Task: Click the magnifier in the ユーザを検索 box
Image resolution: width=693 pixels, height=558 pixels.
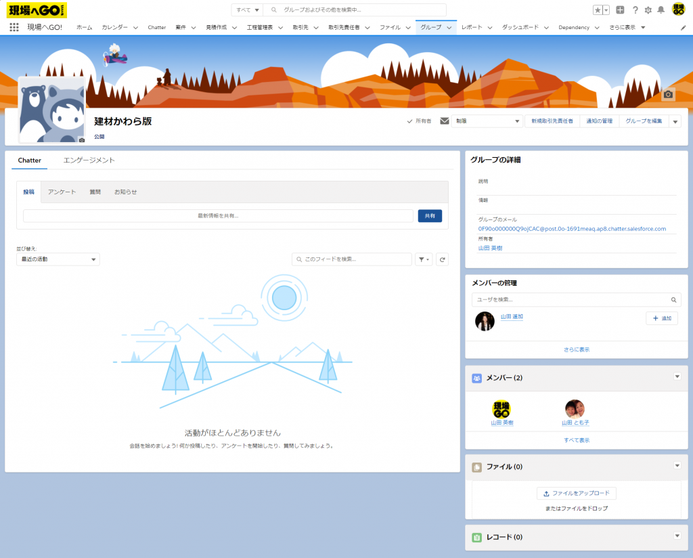Action: coord(673,299)
